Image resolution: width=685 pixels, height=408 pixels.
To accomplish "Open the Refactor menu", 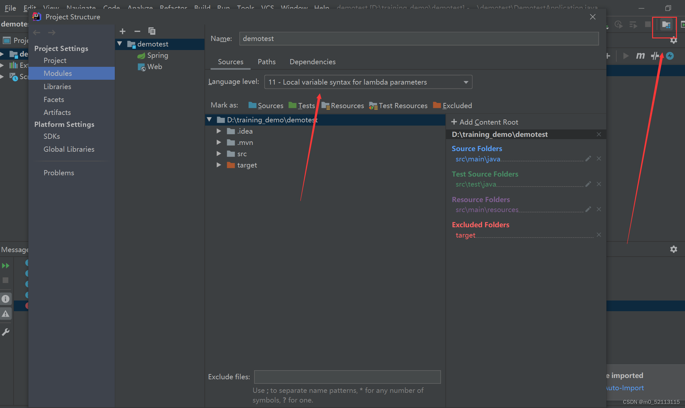I will pyautogui.click(x=173, y=8).
